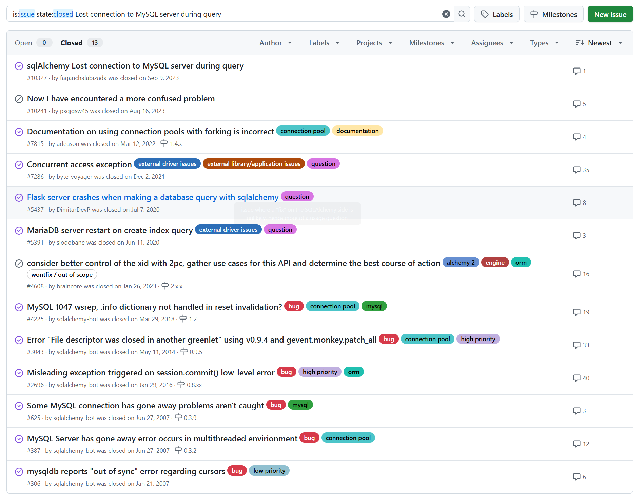The width and height of the screenshot is (643, 503).
Task: Click the not-planned icon beside Now I have encountered issue
Action: tap(19, 99)
